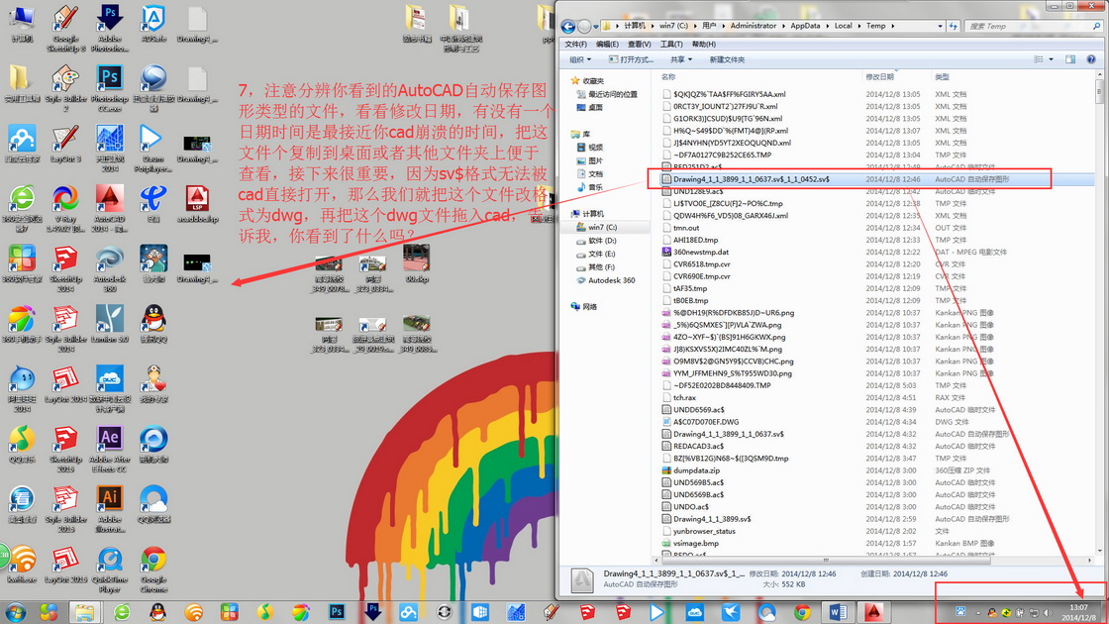Image resolution: width=1109 pixels, height=624 pixels.
Task: Click the change view icon in Explorer toolbar
Action: 1039,59
